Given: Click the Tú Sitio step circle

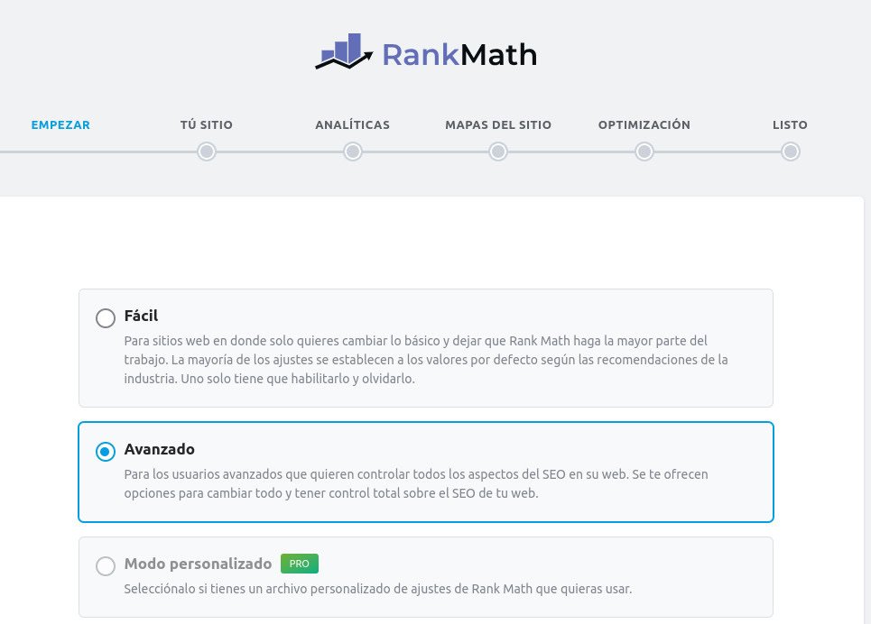Looking at the screenshot, I should point(207,151).
